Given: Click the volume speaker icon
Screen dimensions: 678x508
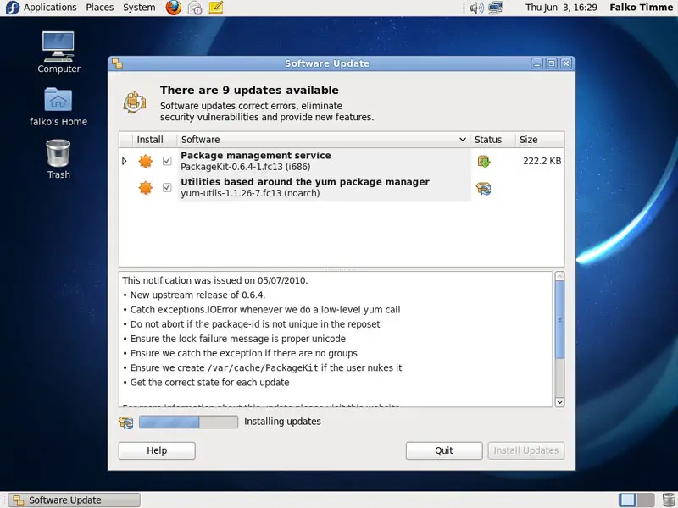Looking at the screenshot, I should (476, 8).
